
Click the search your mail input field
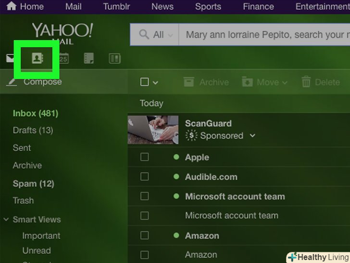[x=264, y=35]
